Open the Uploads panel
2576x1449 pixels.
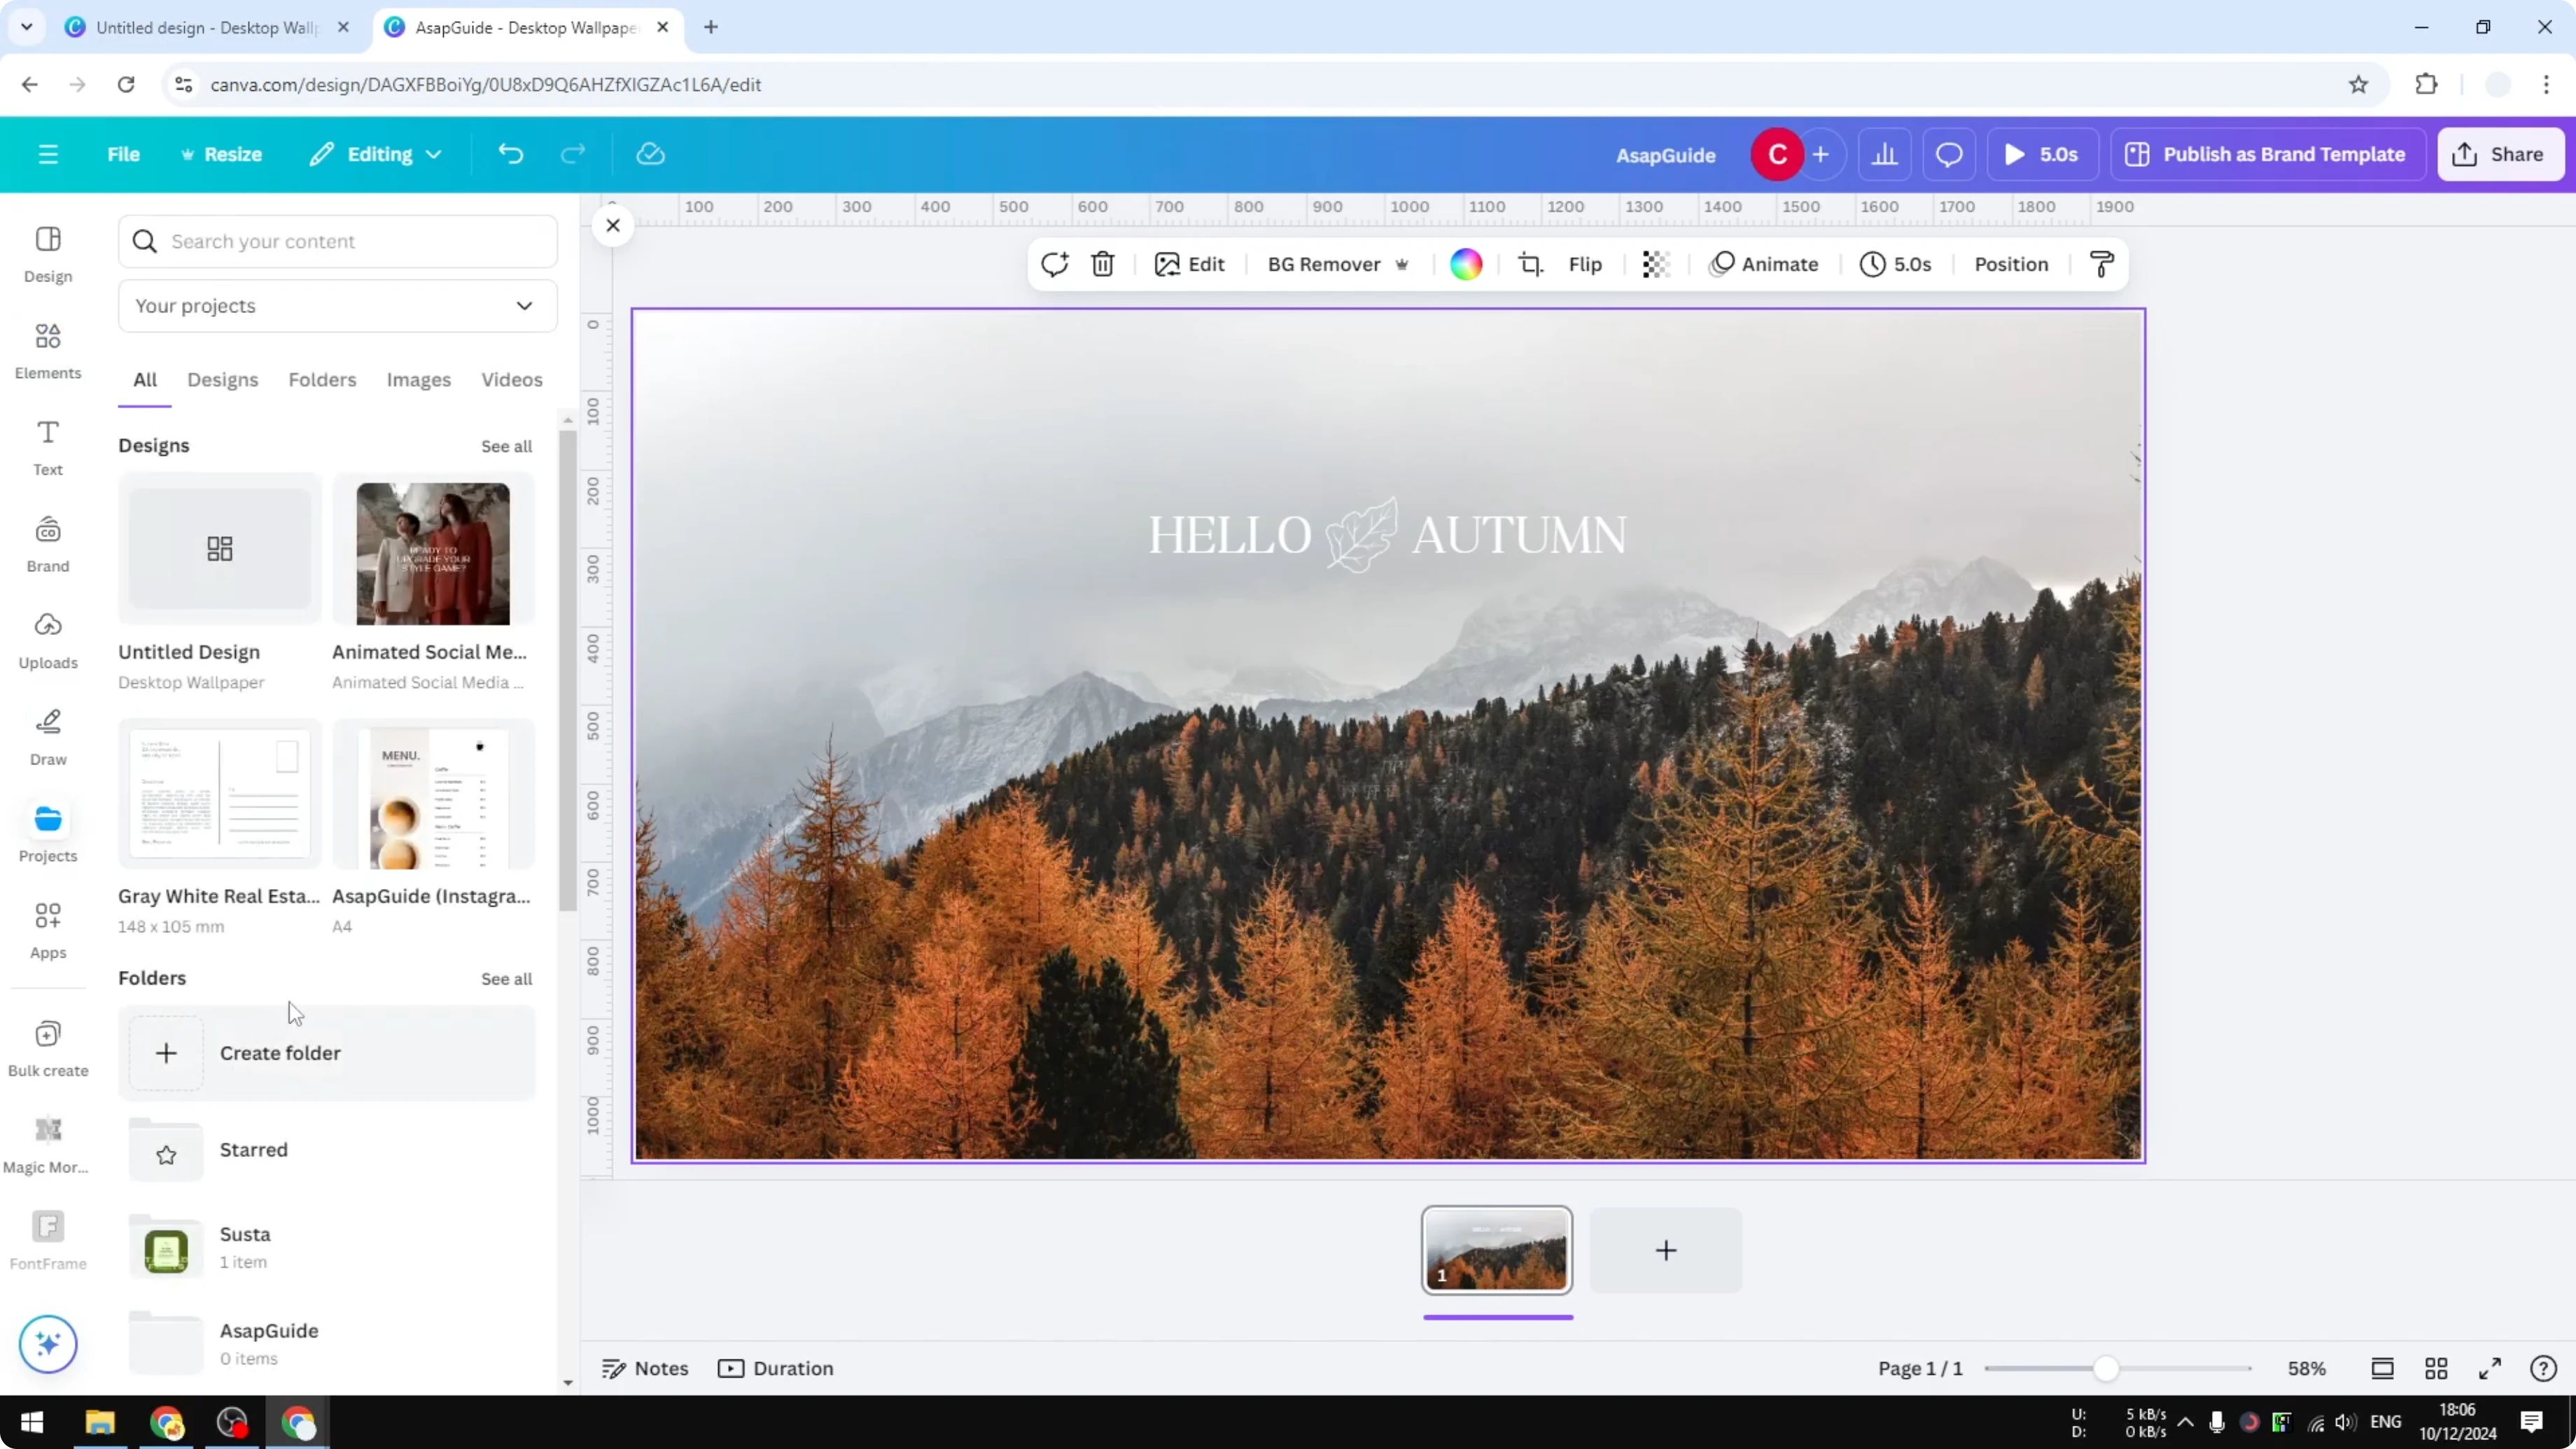pos(47,640)
